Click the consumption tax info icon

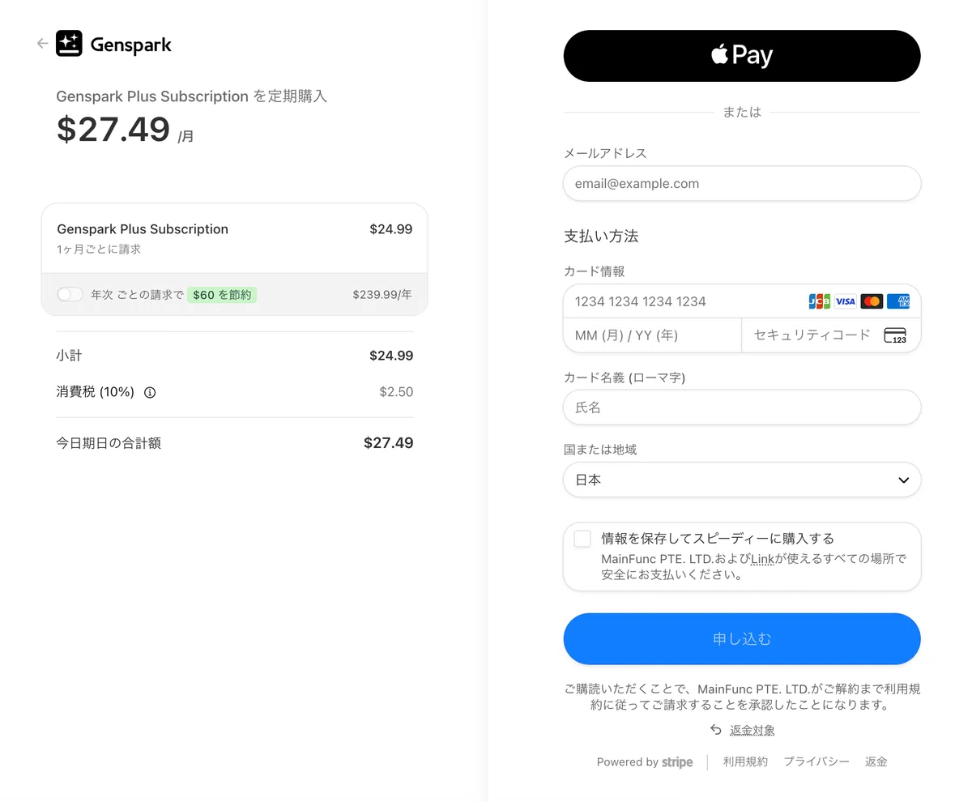click(x=150, y=392)
